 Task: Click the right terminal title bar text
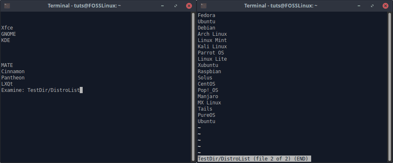pos(281,6)
